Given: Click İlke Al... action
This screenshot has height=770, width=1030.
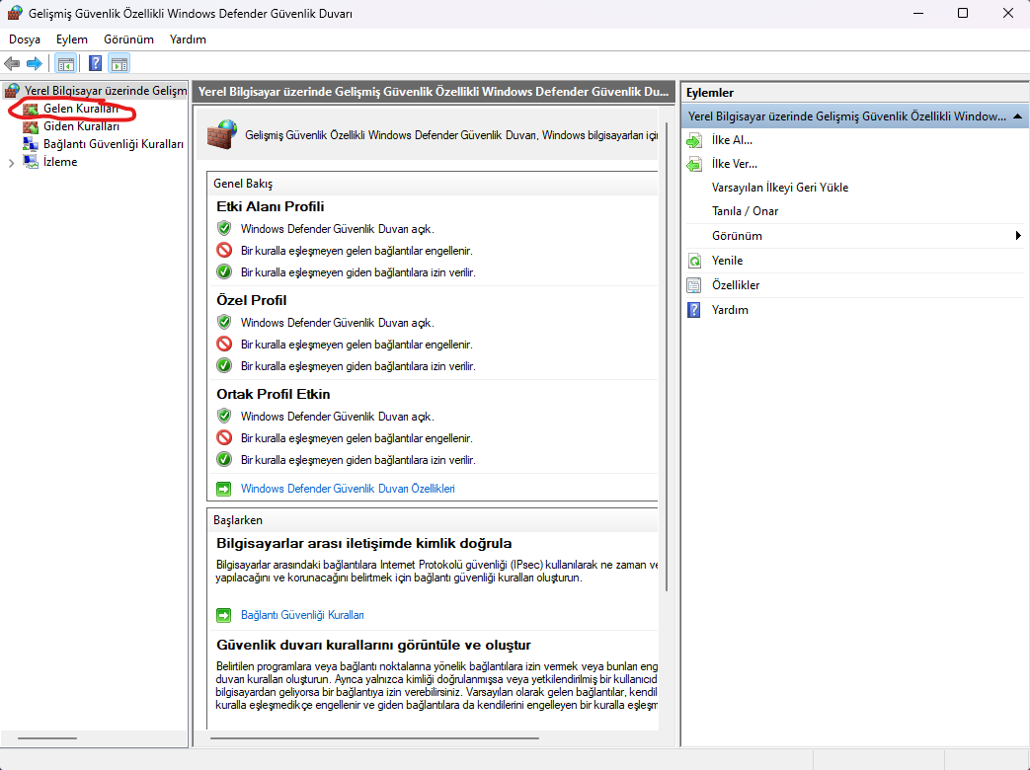Looking at the screenshot, I should pos(733,140).
